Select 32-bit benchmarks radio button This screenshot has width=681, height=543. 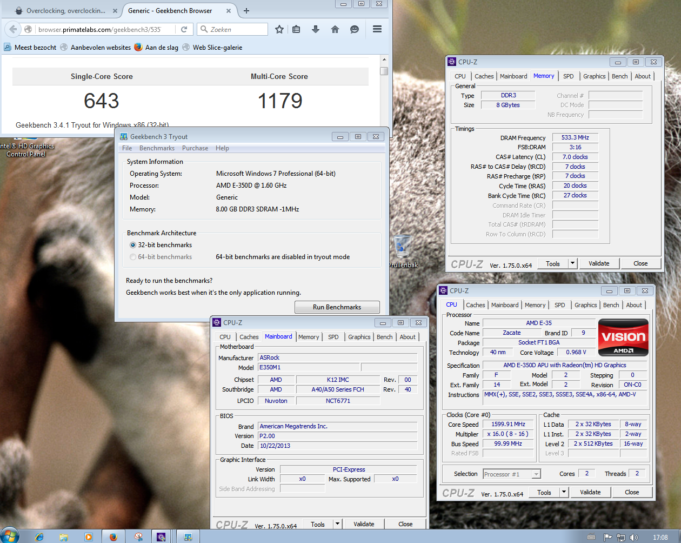point(133,245)
